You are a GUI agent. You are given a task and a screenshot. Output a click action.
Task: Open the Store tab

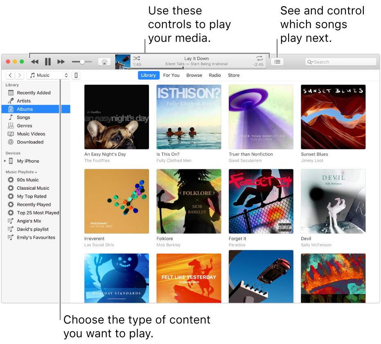[234, 75]
